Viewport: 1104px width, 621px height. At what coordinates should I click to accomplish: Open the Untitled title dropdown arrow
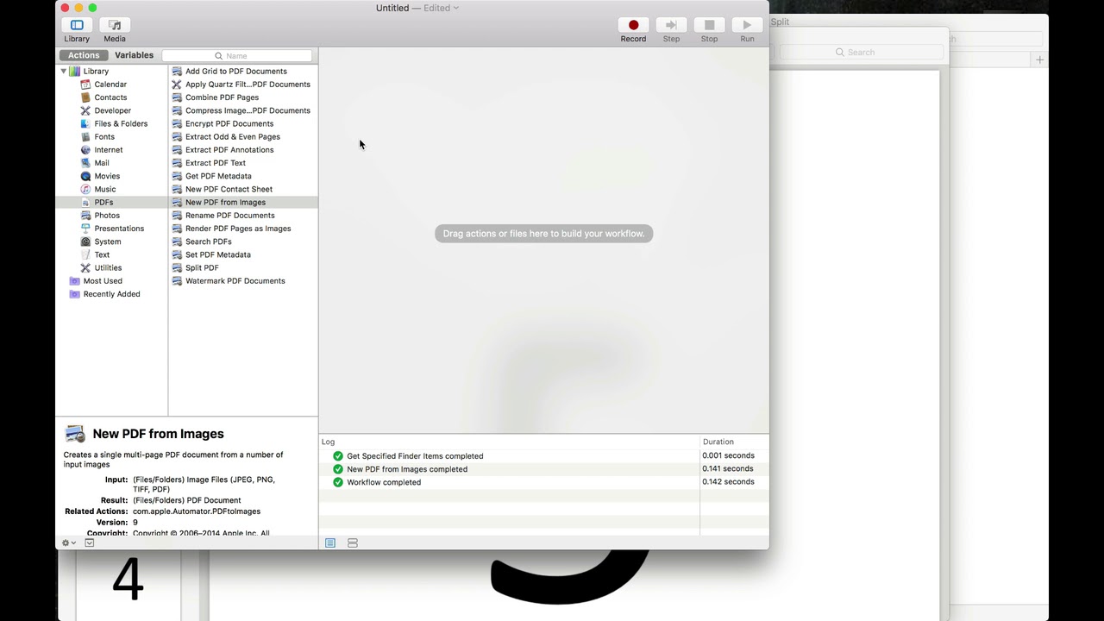coord(455,8)
